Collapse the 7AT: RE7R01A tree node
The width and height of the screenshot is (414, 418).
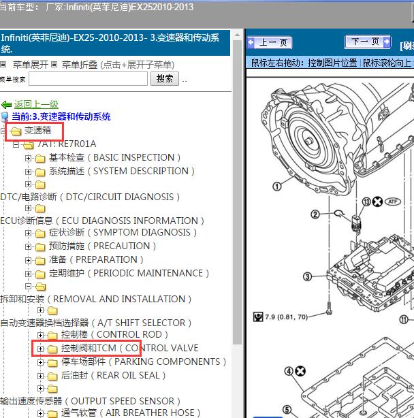click(16, 144)
